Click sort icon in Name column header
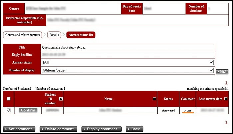 click(154, 99)
